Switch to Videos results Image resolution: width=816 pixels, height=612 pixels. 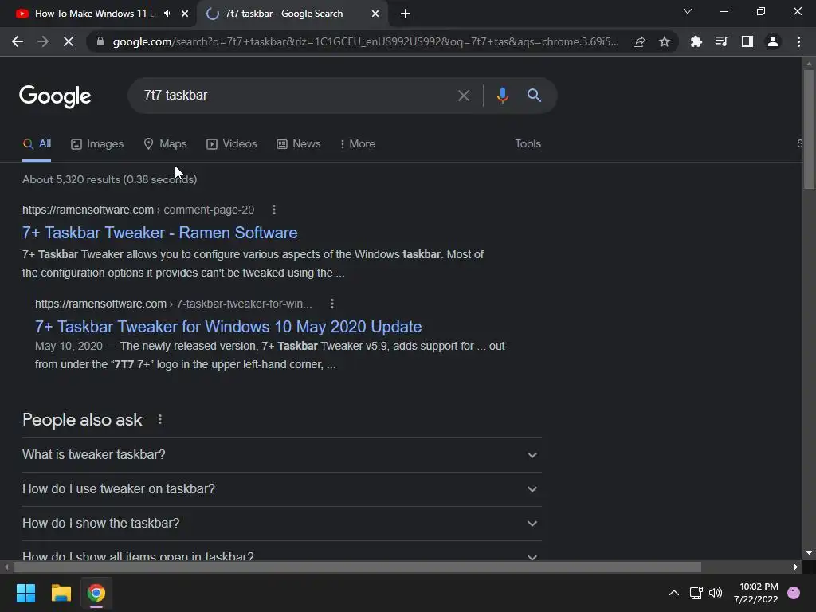(x=232, y=144)
